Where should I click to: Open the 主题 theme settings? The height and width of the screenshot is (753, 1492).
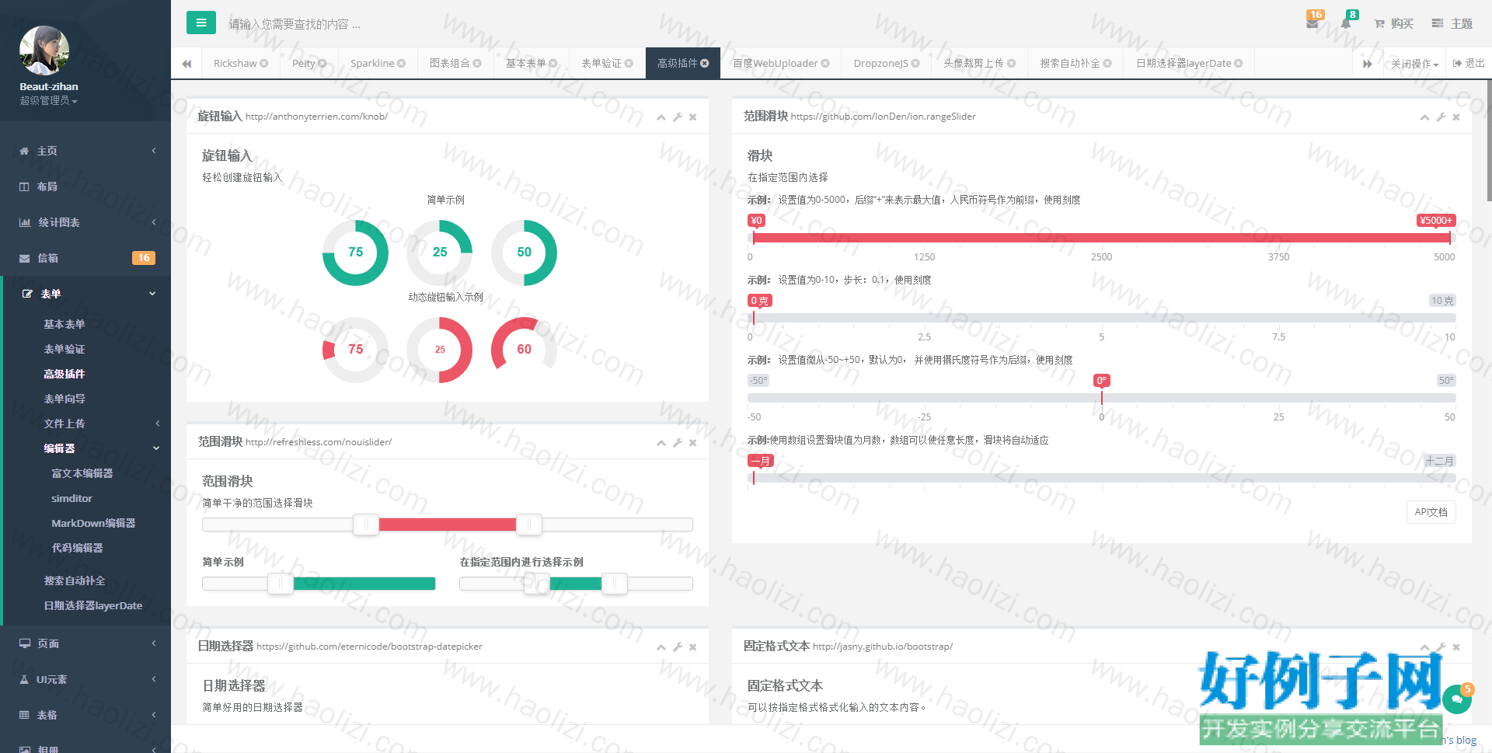(x=1452, y=24)
